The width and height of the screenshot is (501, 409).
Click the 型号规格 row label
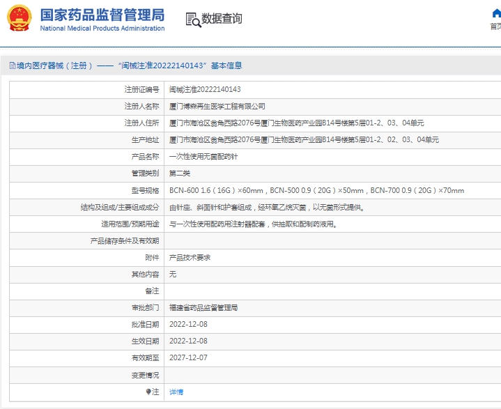pos(145,190)
